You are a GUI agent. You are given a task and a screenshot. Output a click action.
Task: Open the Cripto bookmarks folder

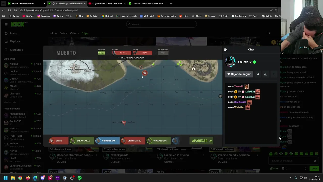pyautogui.click(x=224, y=16)
